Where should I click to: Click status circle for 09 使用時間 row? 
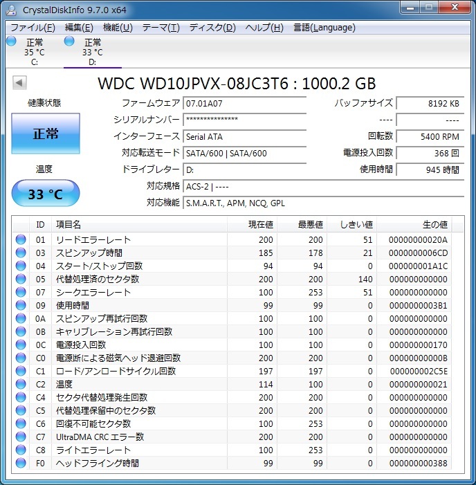pos(21,305)
